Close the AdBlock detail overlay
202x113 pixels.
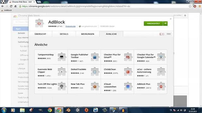pos(171,19)
